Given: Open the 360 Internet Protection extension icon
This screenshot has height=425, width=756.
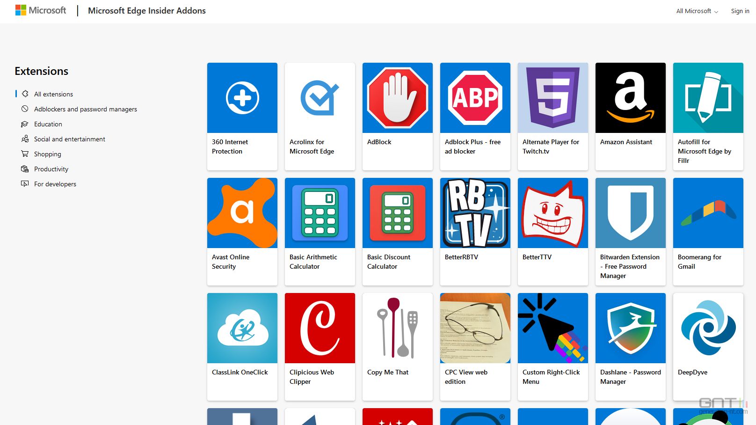Looking at the screenshot, I should 242,98.
